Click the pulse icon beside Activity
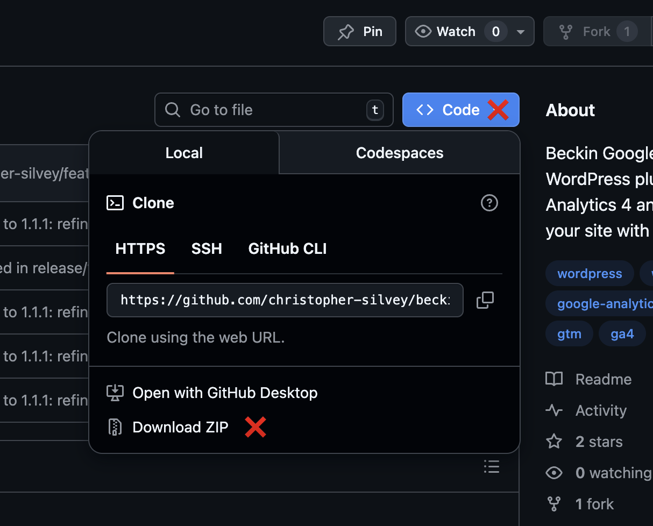This screenshot has width=653, height=526. pos(554,410)
